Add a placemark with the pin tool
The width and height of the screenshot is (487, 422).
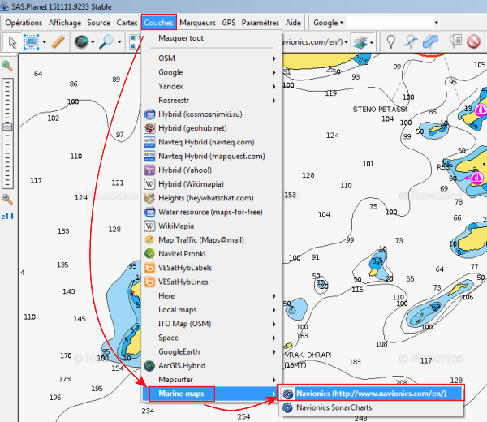pos(390,42)
